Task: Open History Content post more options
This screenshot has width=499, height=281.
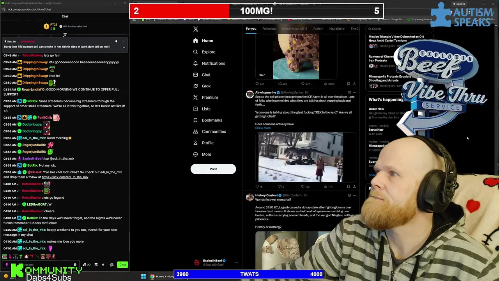Action: (354, 195)
